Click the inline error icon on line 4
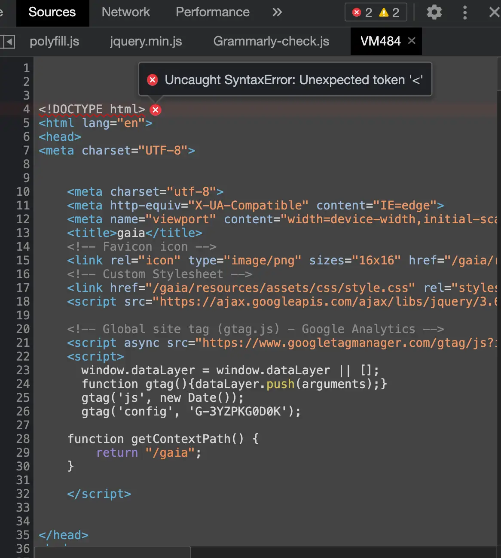The image size is (501, 558). (x=156, y=110)
